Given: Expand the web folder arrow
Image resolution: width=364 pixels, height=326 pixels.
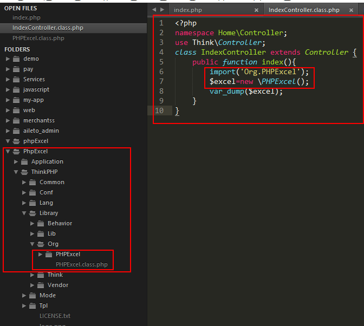Looking at the screenshot, I should (8, 110).
